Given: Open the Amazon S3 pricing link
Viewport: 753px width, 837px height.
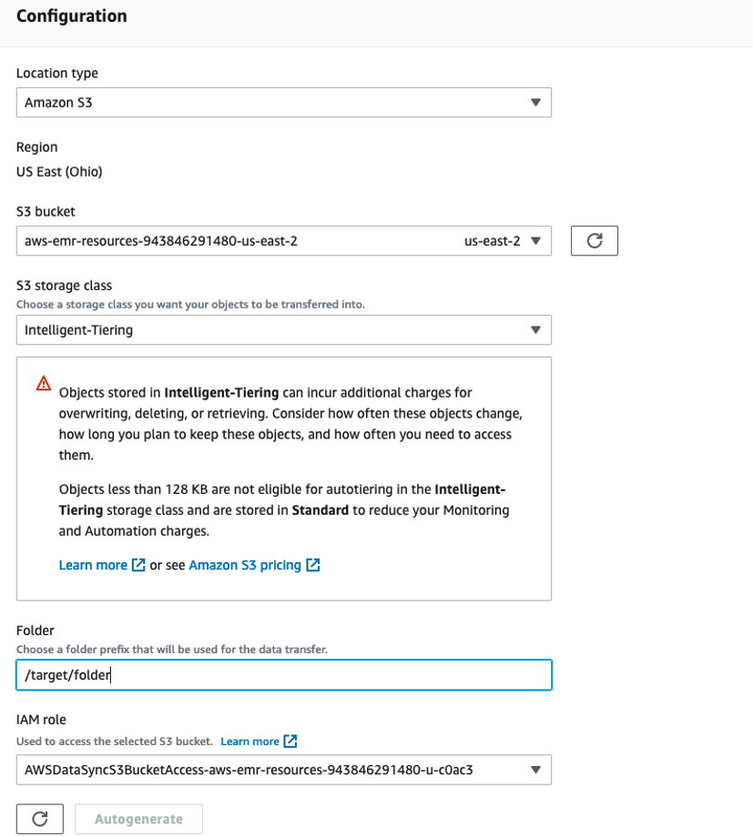Looking at the screenshot, I should click(x=244, y=564).
